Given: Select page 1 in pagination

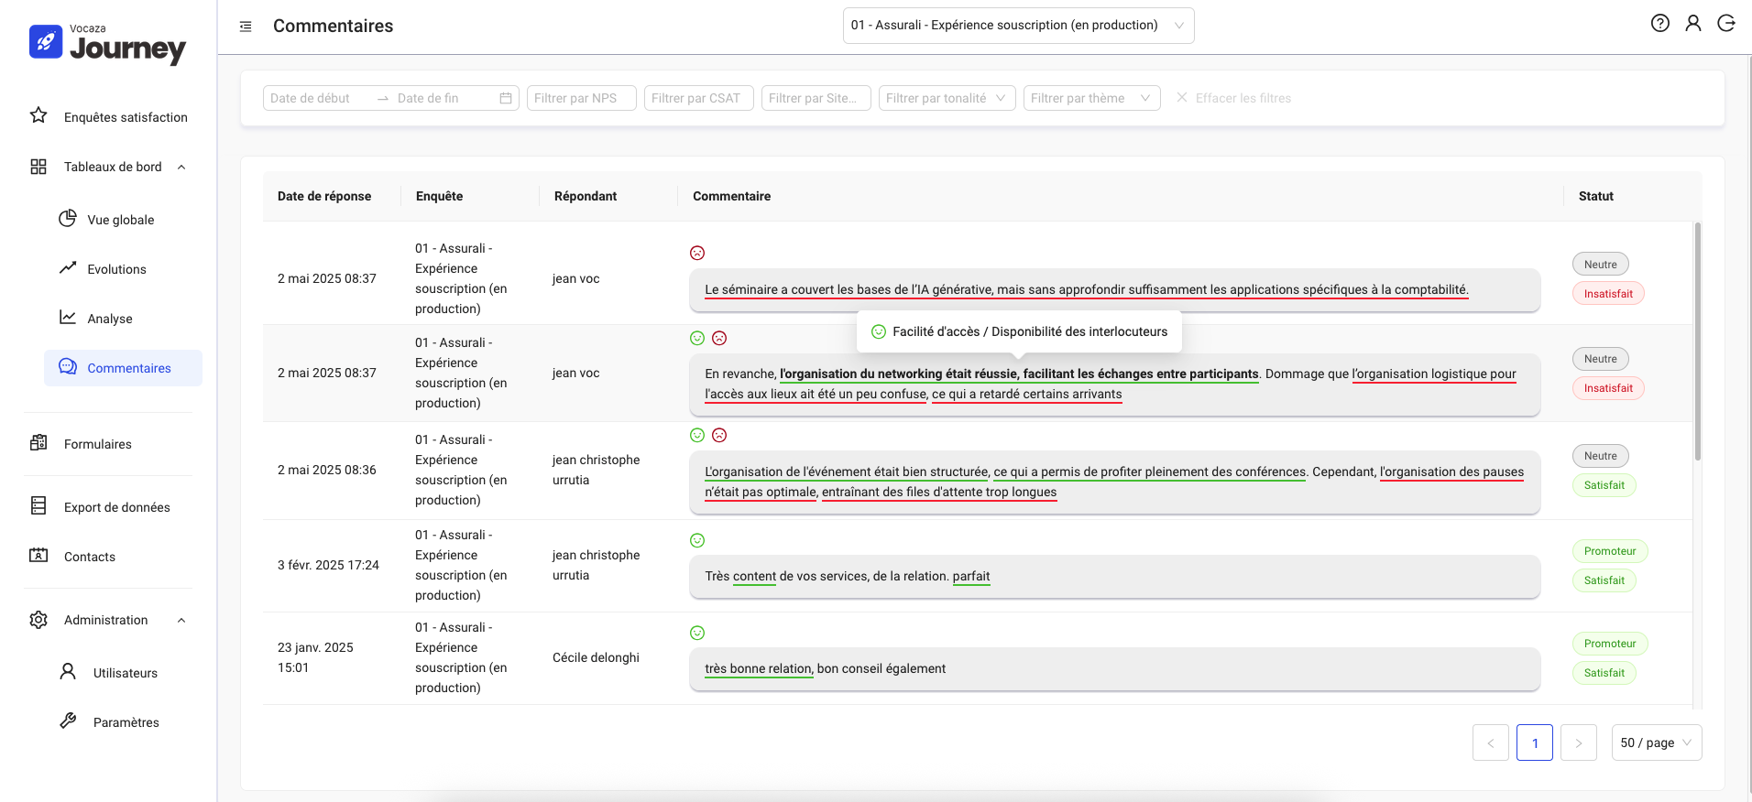Looking at the screenshot, I should pos(1534,742).
